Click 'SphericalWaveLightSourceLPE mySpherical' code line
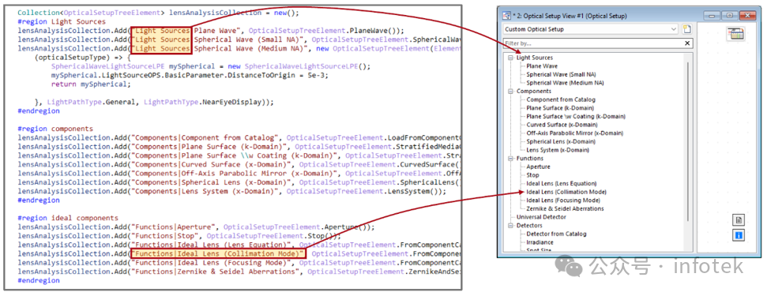The height and width of the screenshot is (296, 767). pyautogui.click(x=211, y=66)
